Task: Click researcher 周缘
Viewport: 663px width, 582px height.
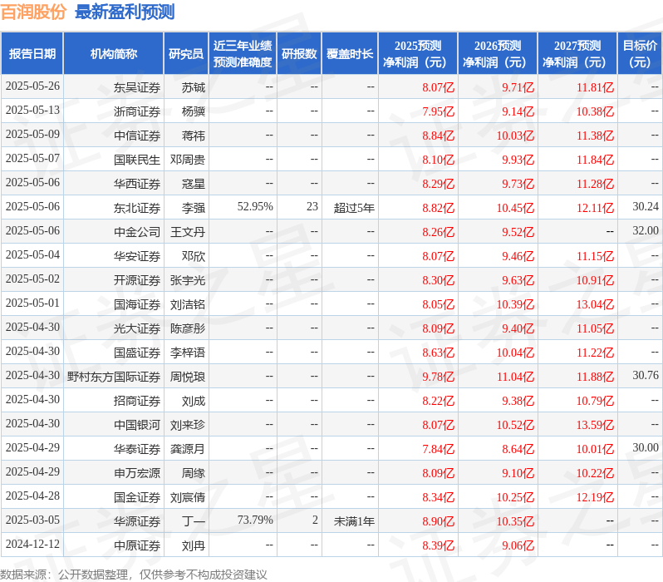Action: [194, 474]
